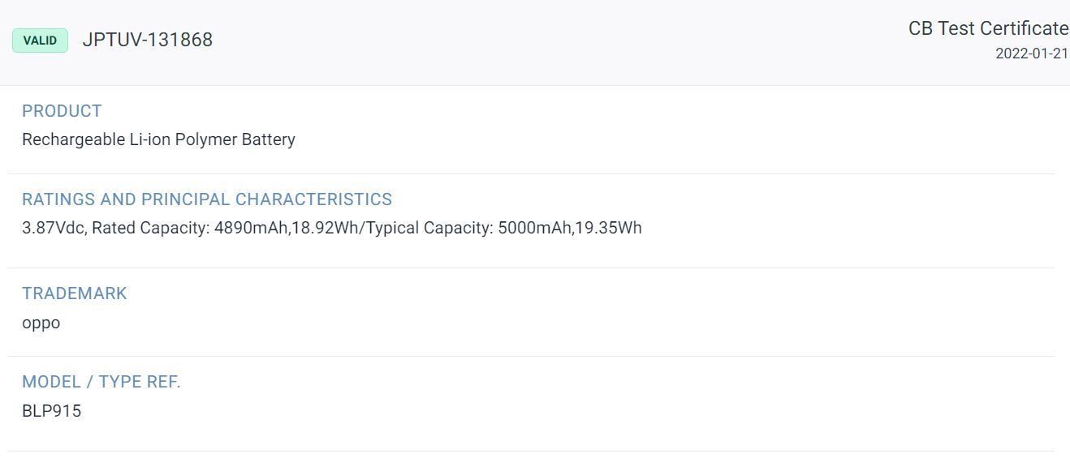Click the divider below the PRODUCT section
The width and height of the screenshot is (1070, 458).
pyautogui.click(x=531, y=173)
